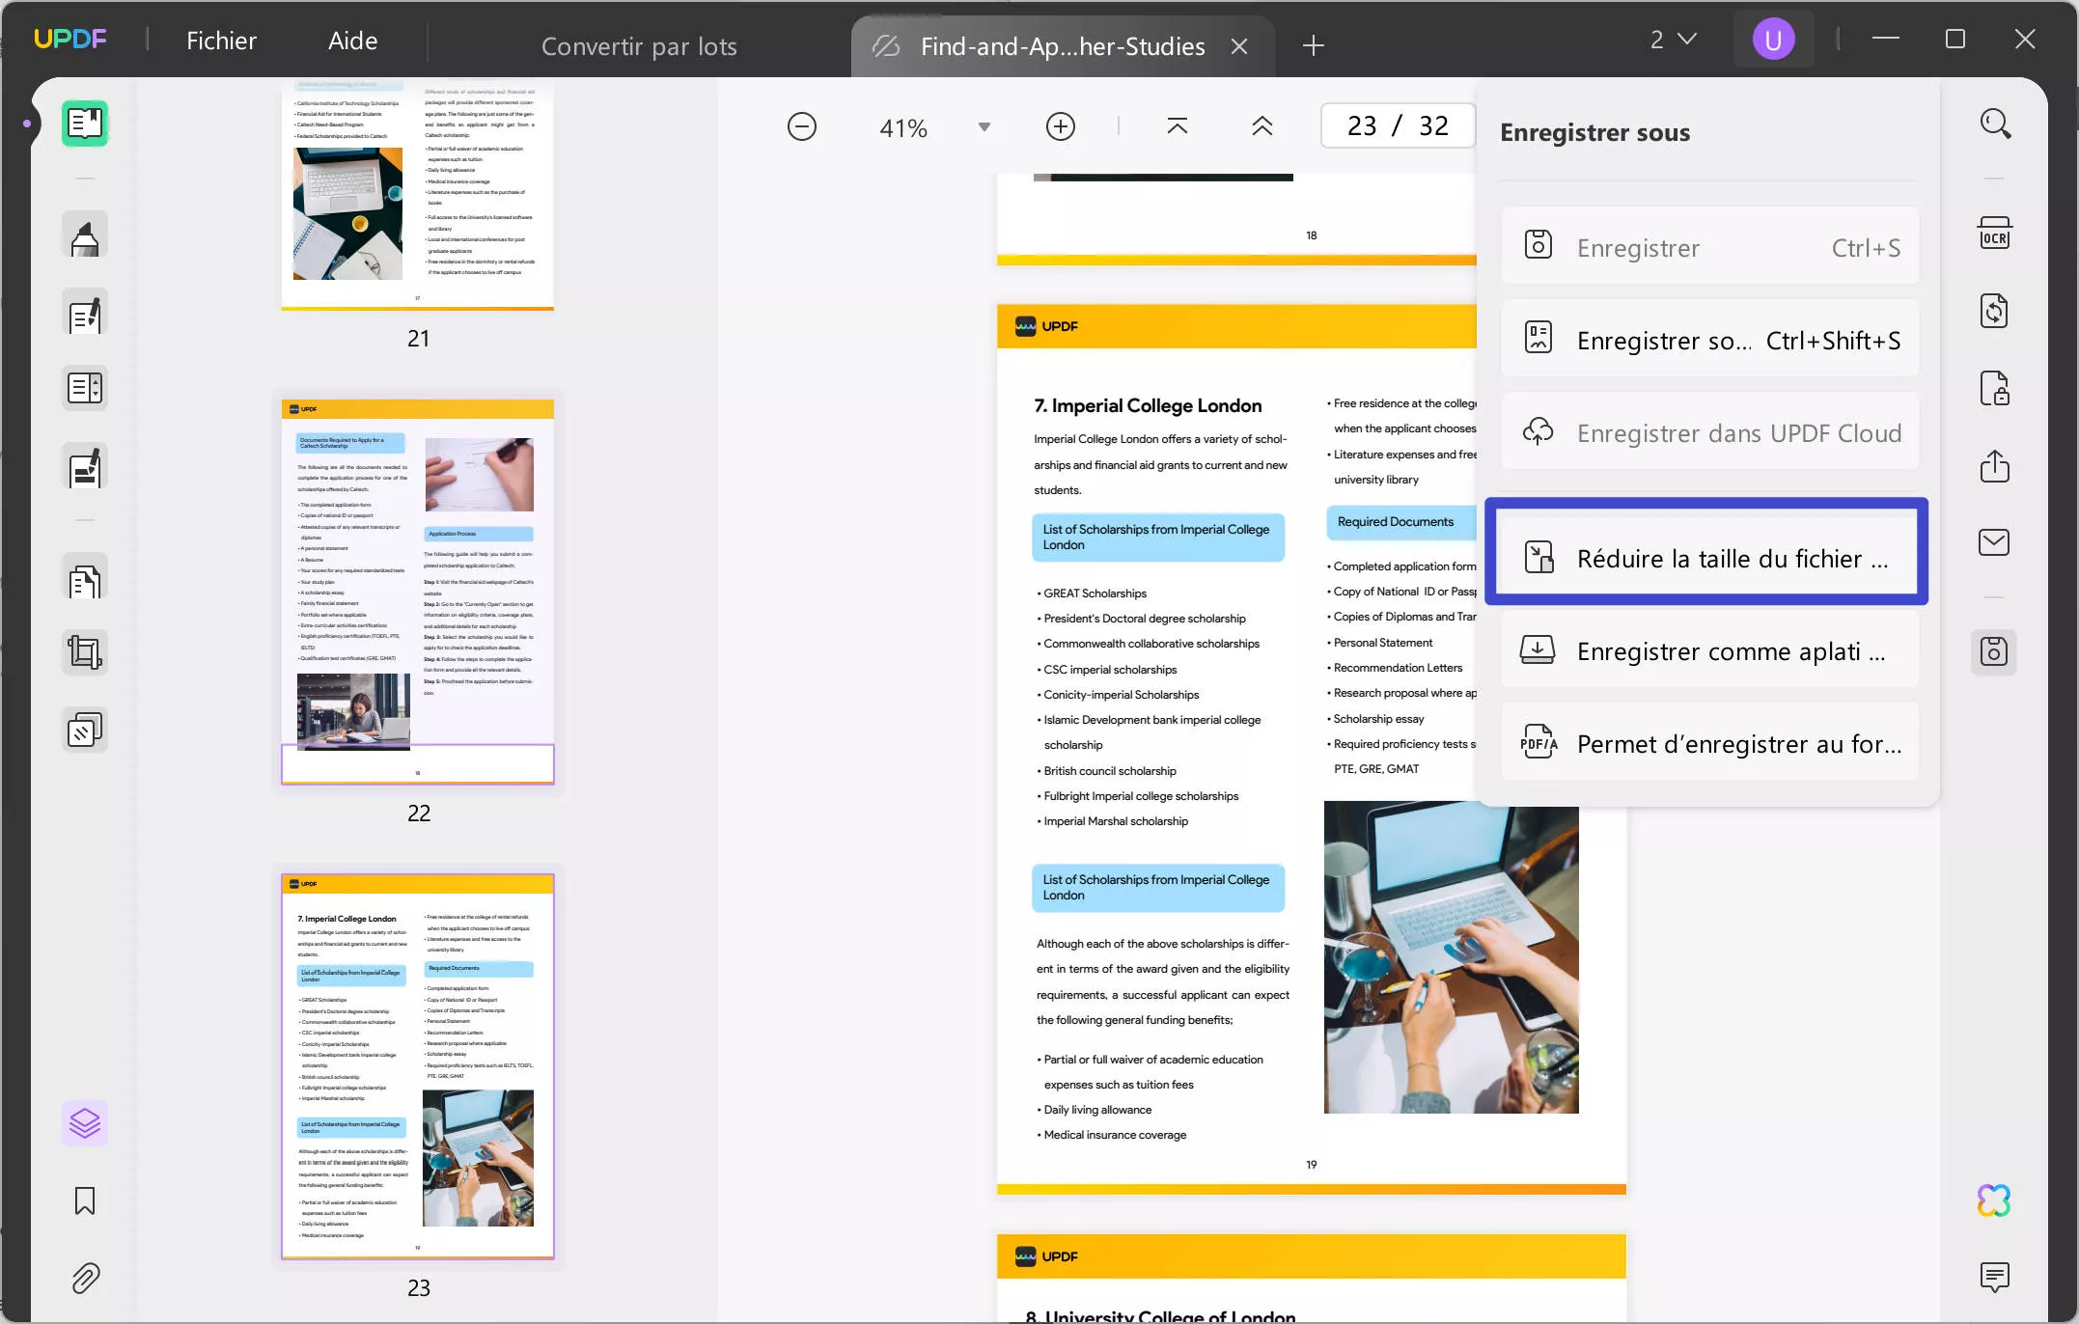
Task: Select Réduire la taille du fichier
Action: (x=1709, y=558)
